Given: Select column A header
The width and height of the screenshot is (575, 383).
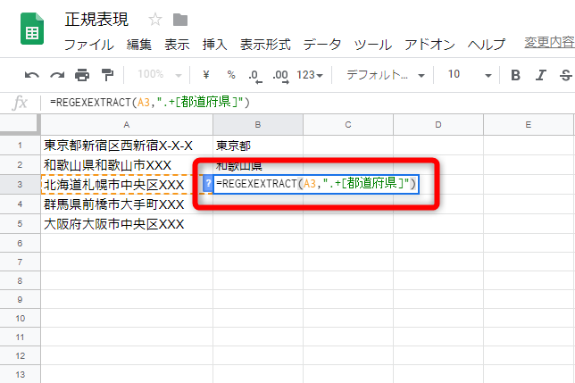Looking at the screenshot, I should pyautogui.click(x=127, y=125).
